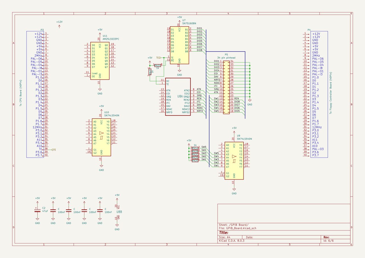Select the U9 SN74LS540N buffer symbol

(x=234, y=161)
